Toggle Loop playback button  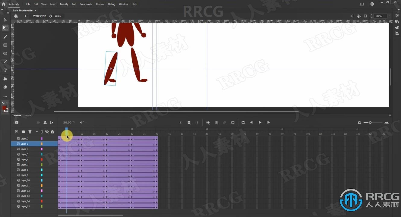click(243, 122)
